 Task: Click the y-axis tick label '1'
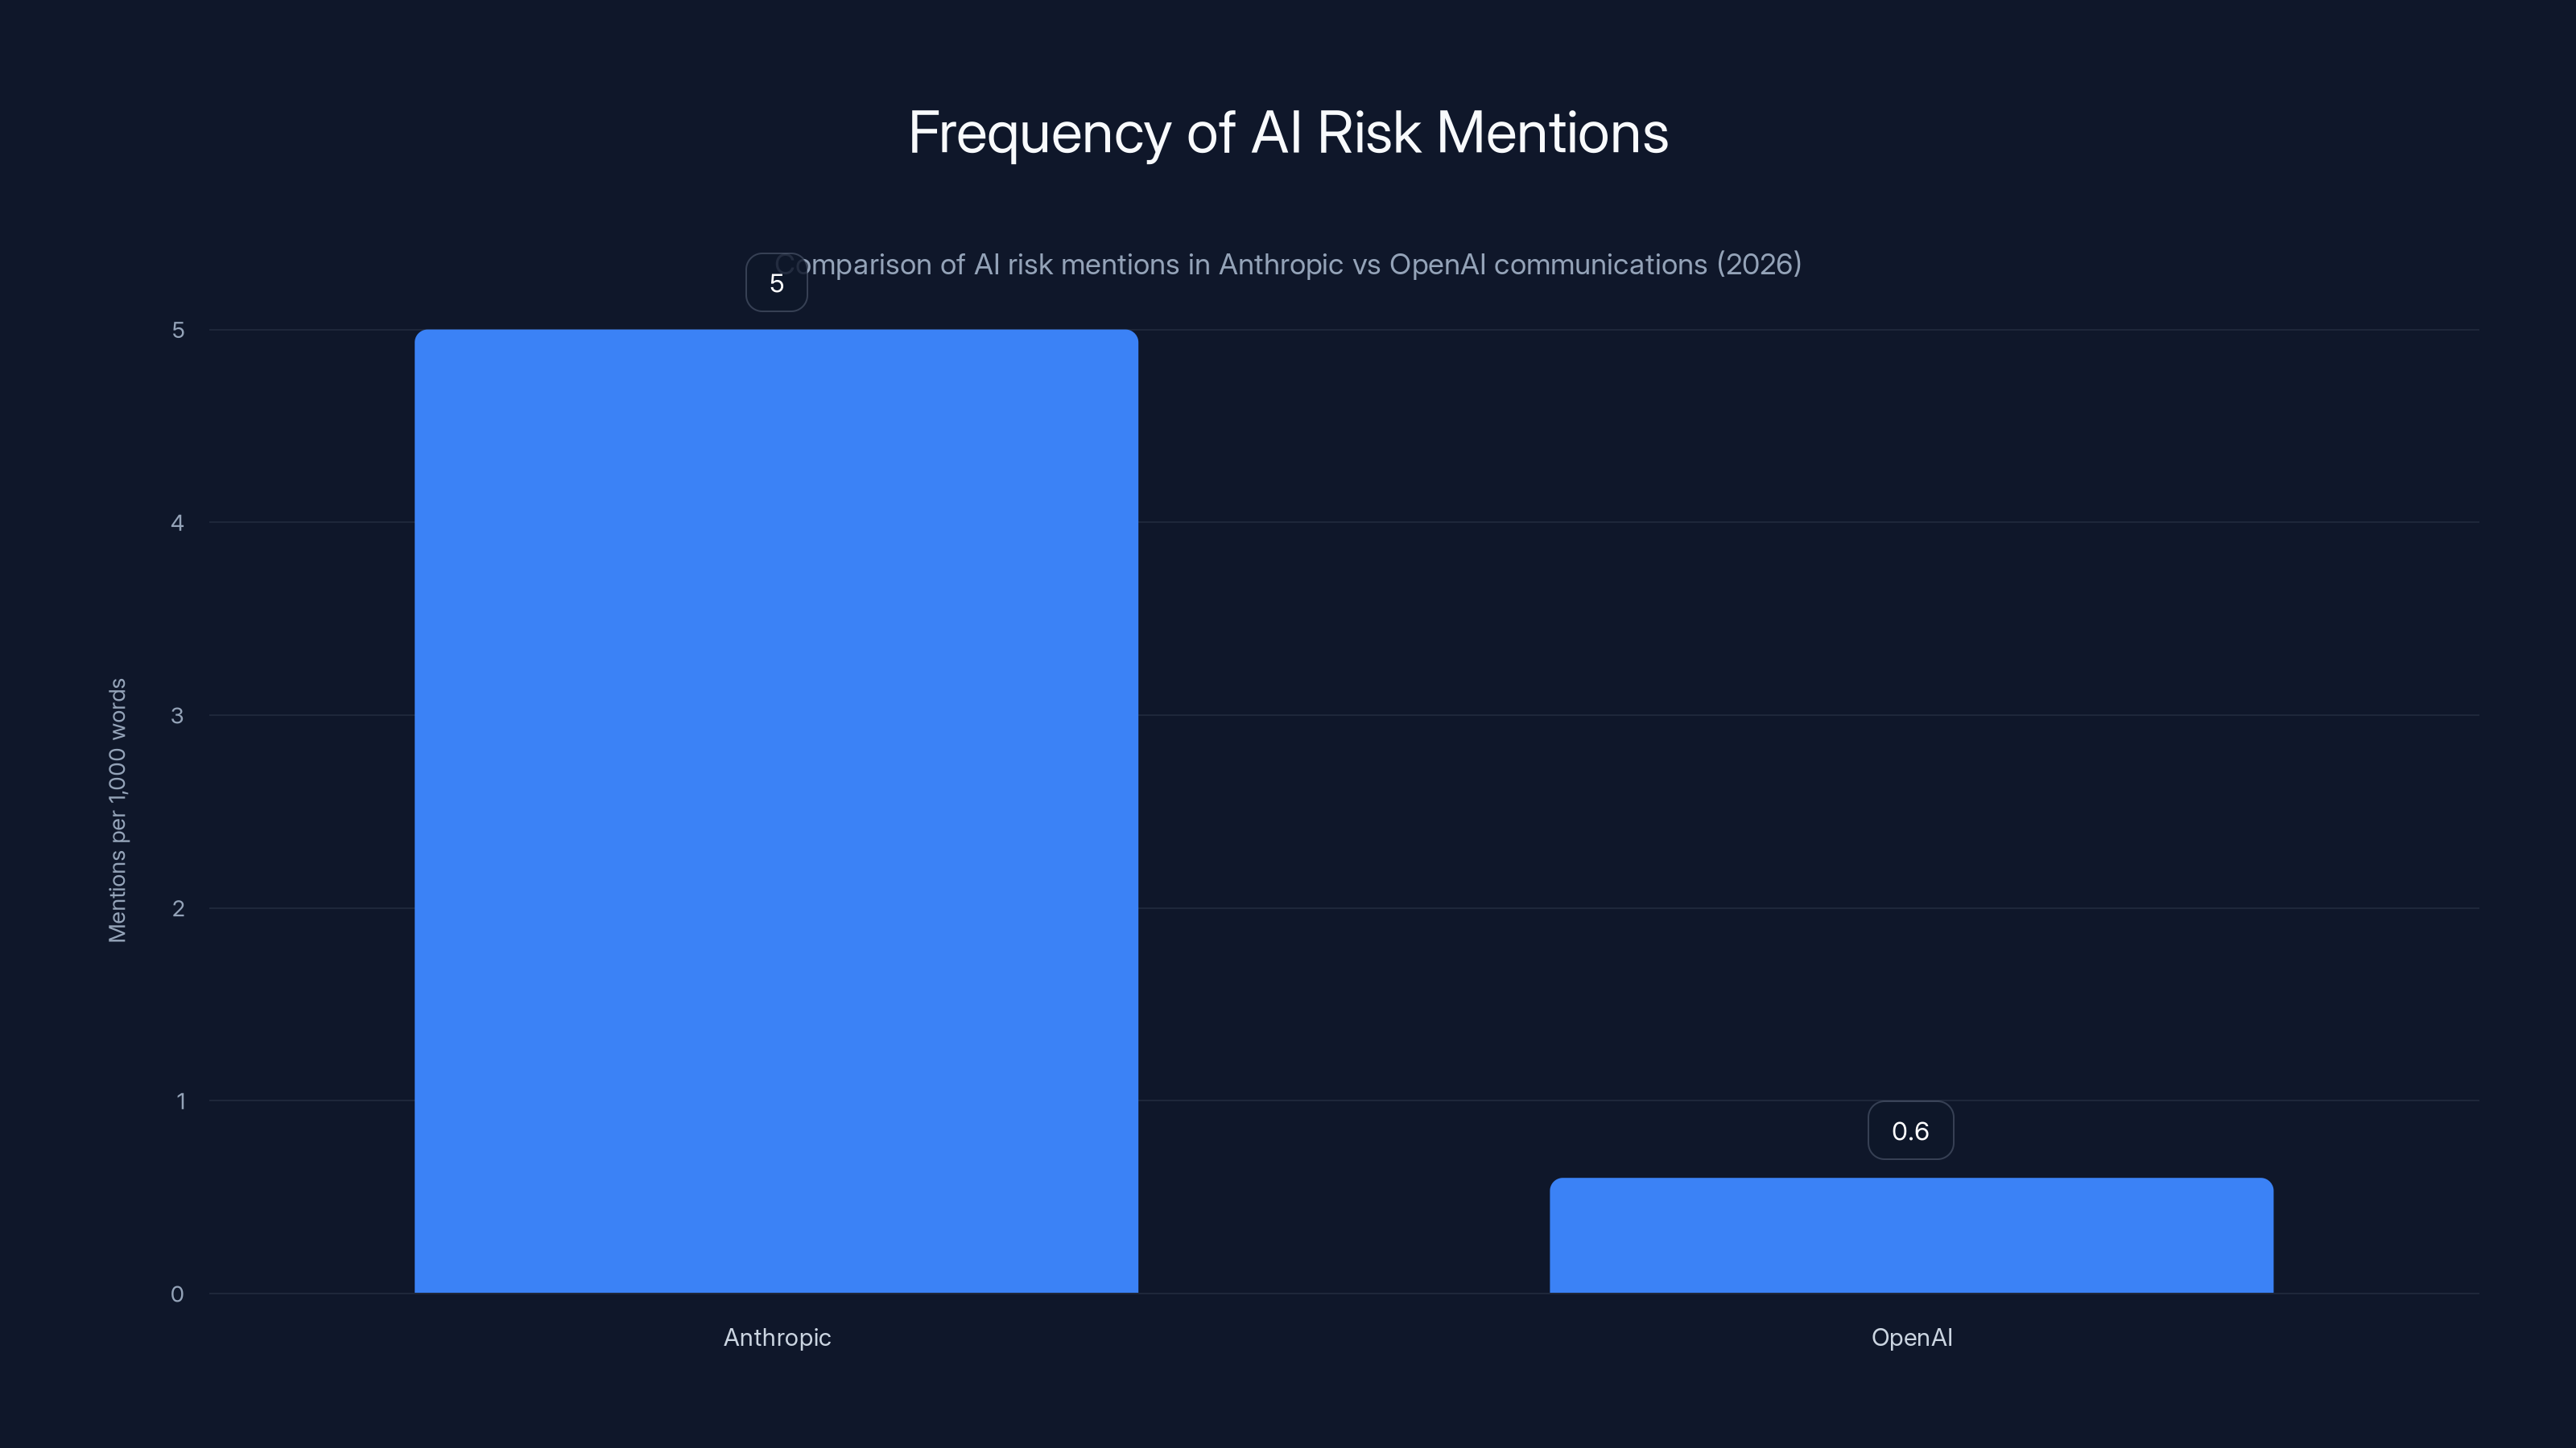coord(180,1101)
